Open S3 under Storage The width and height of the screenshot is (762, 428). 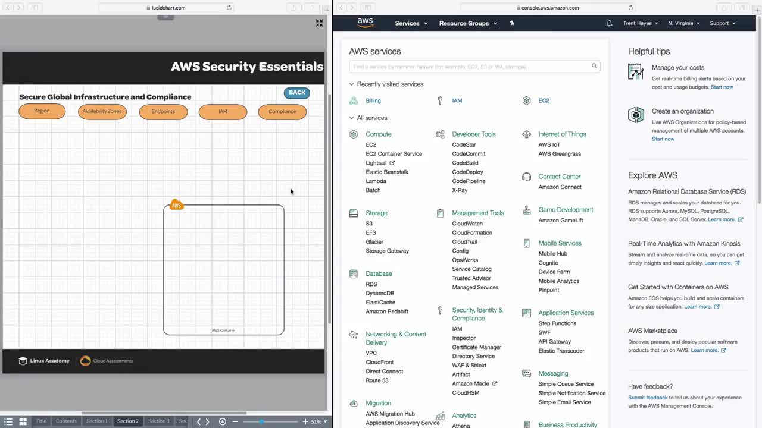tap(369, 224)
